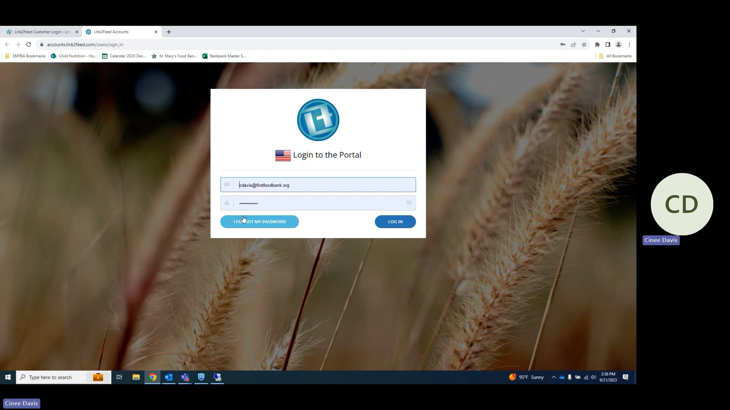Open OneDrive cloud tray icon
This screenshot has height=410, width=730.
click(562, 377)
